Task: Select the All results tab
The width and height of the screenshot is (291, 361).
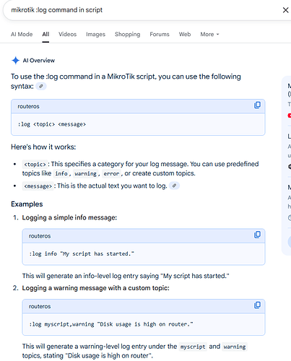Action: [x=45, y=35]
